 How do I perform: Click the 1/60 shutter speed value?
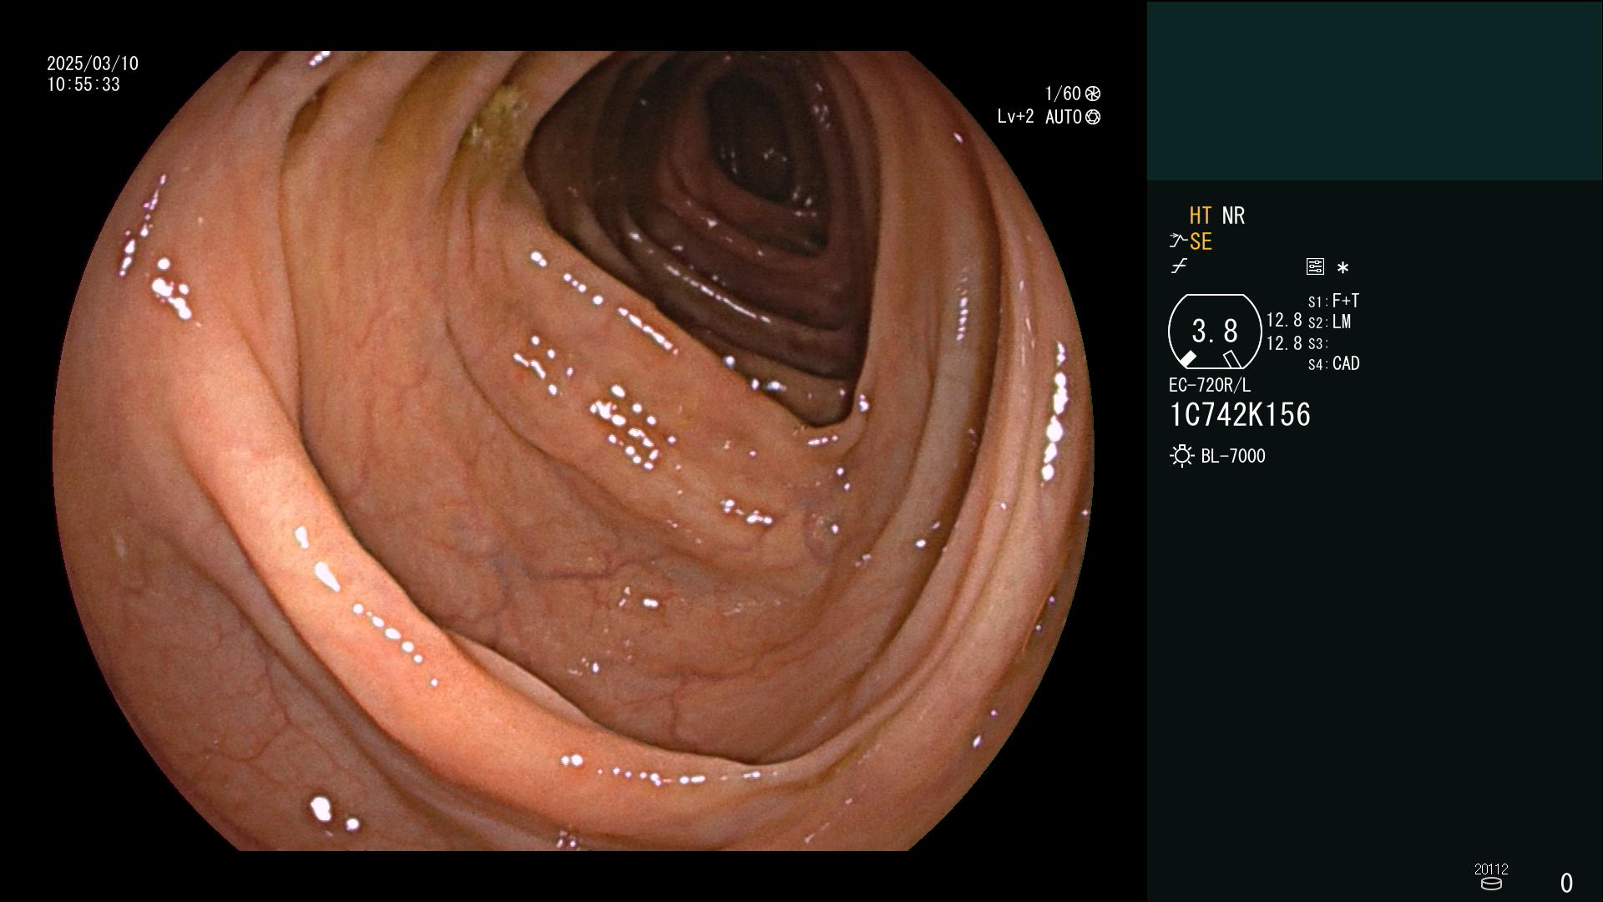coord(1063,94)
